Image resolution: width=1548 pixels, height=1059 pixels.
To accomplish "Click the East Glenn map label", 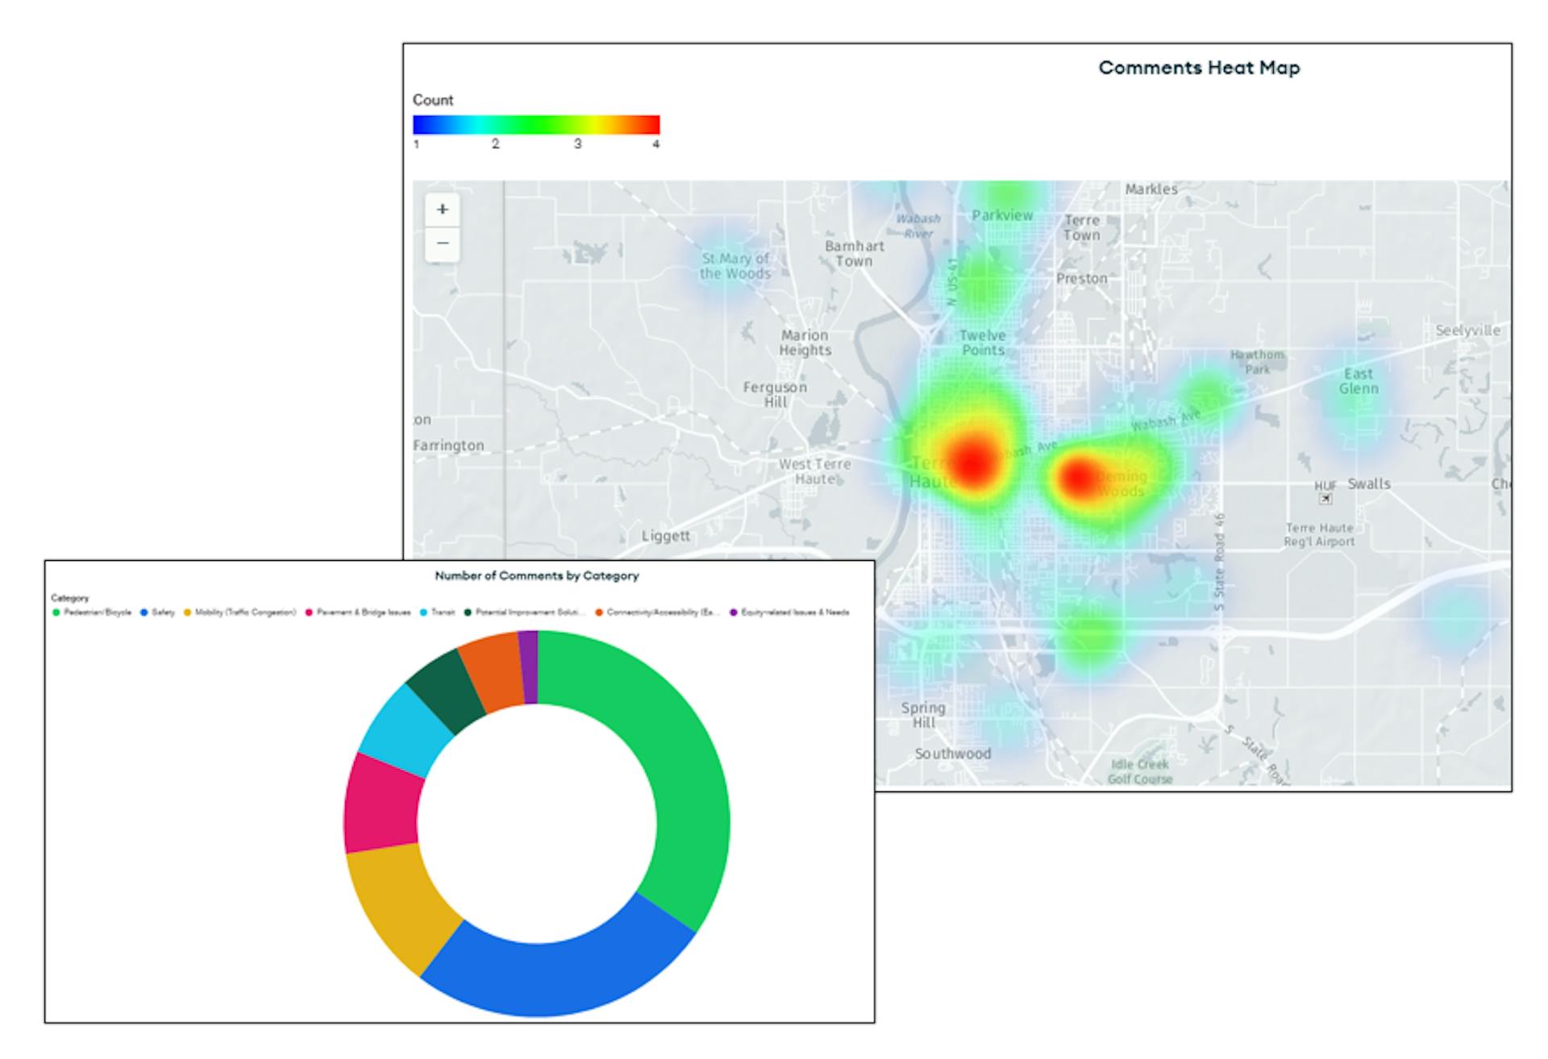I will click(1359, 381).
